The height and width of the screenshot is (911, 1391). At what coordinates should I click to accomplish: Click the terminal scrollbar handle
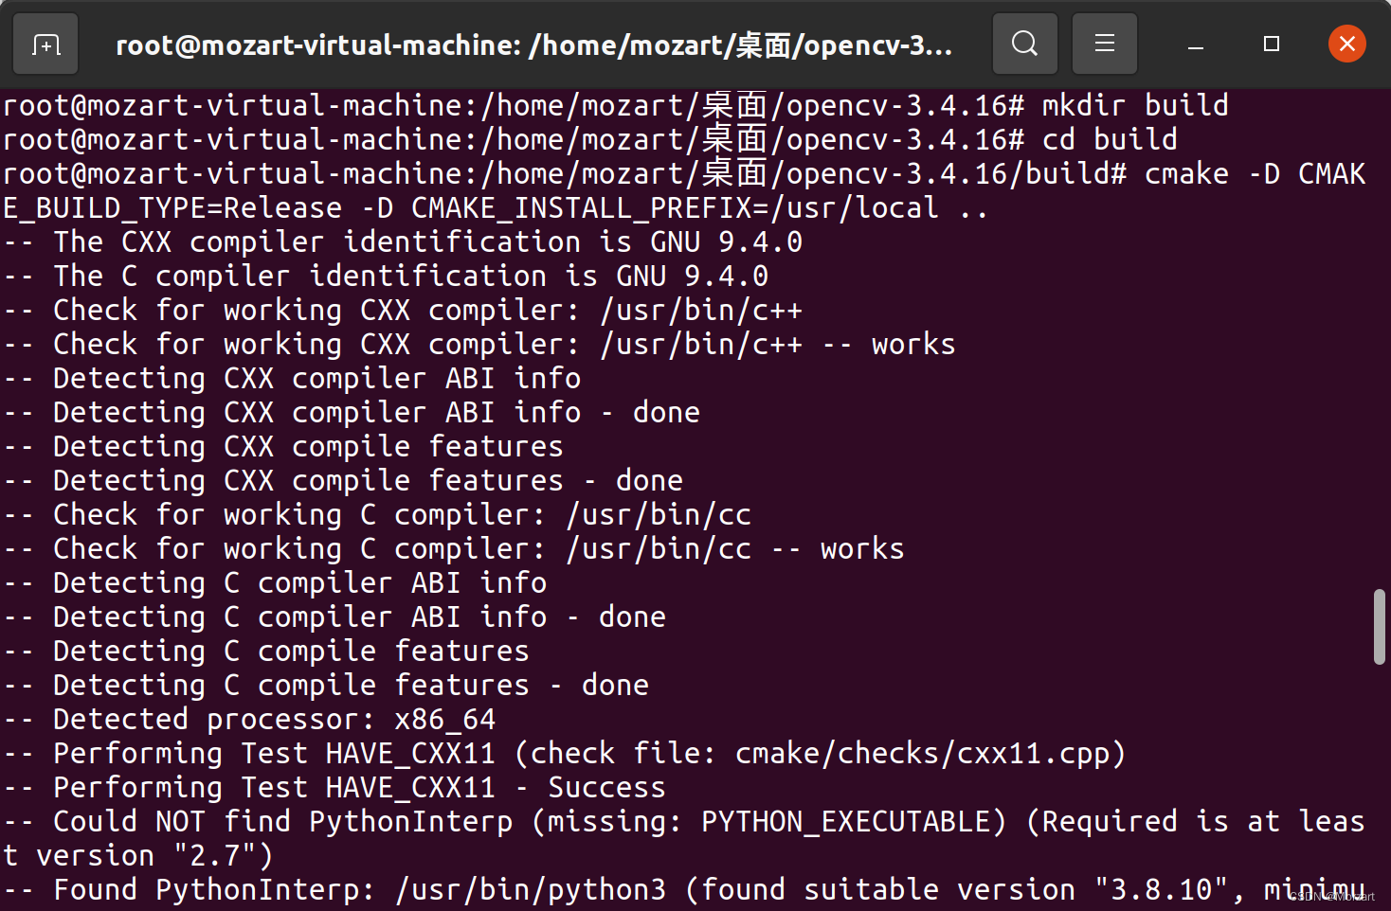coord(1380,627)
